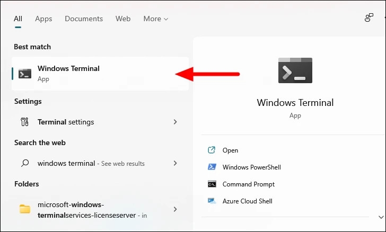
Task: Click the Windows Terminal title in preview pane
Action: click(295, 103)
